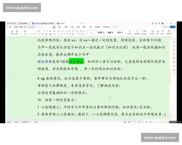Apply the Heading 1 style
The height and width of the screenshot is (145, 182).
[101, 33]
